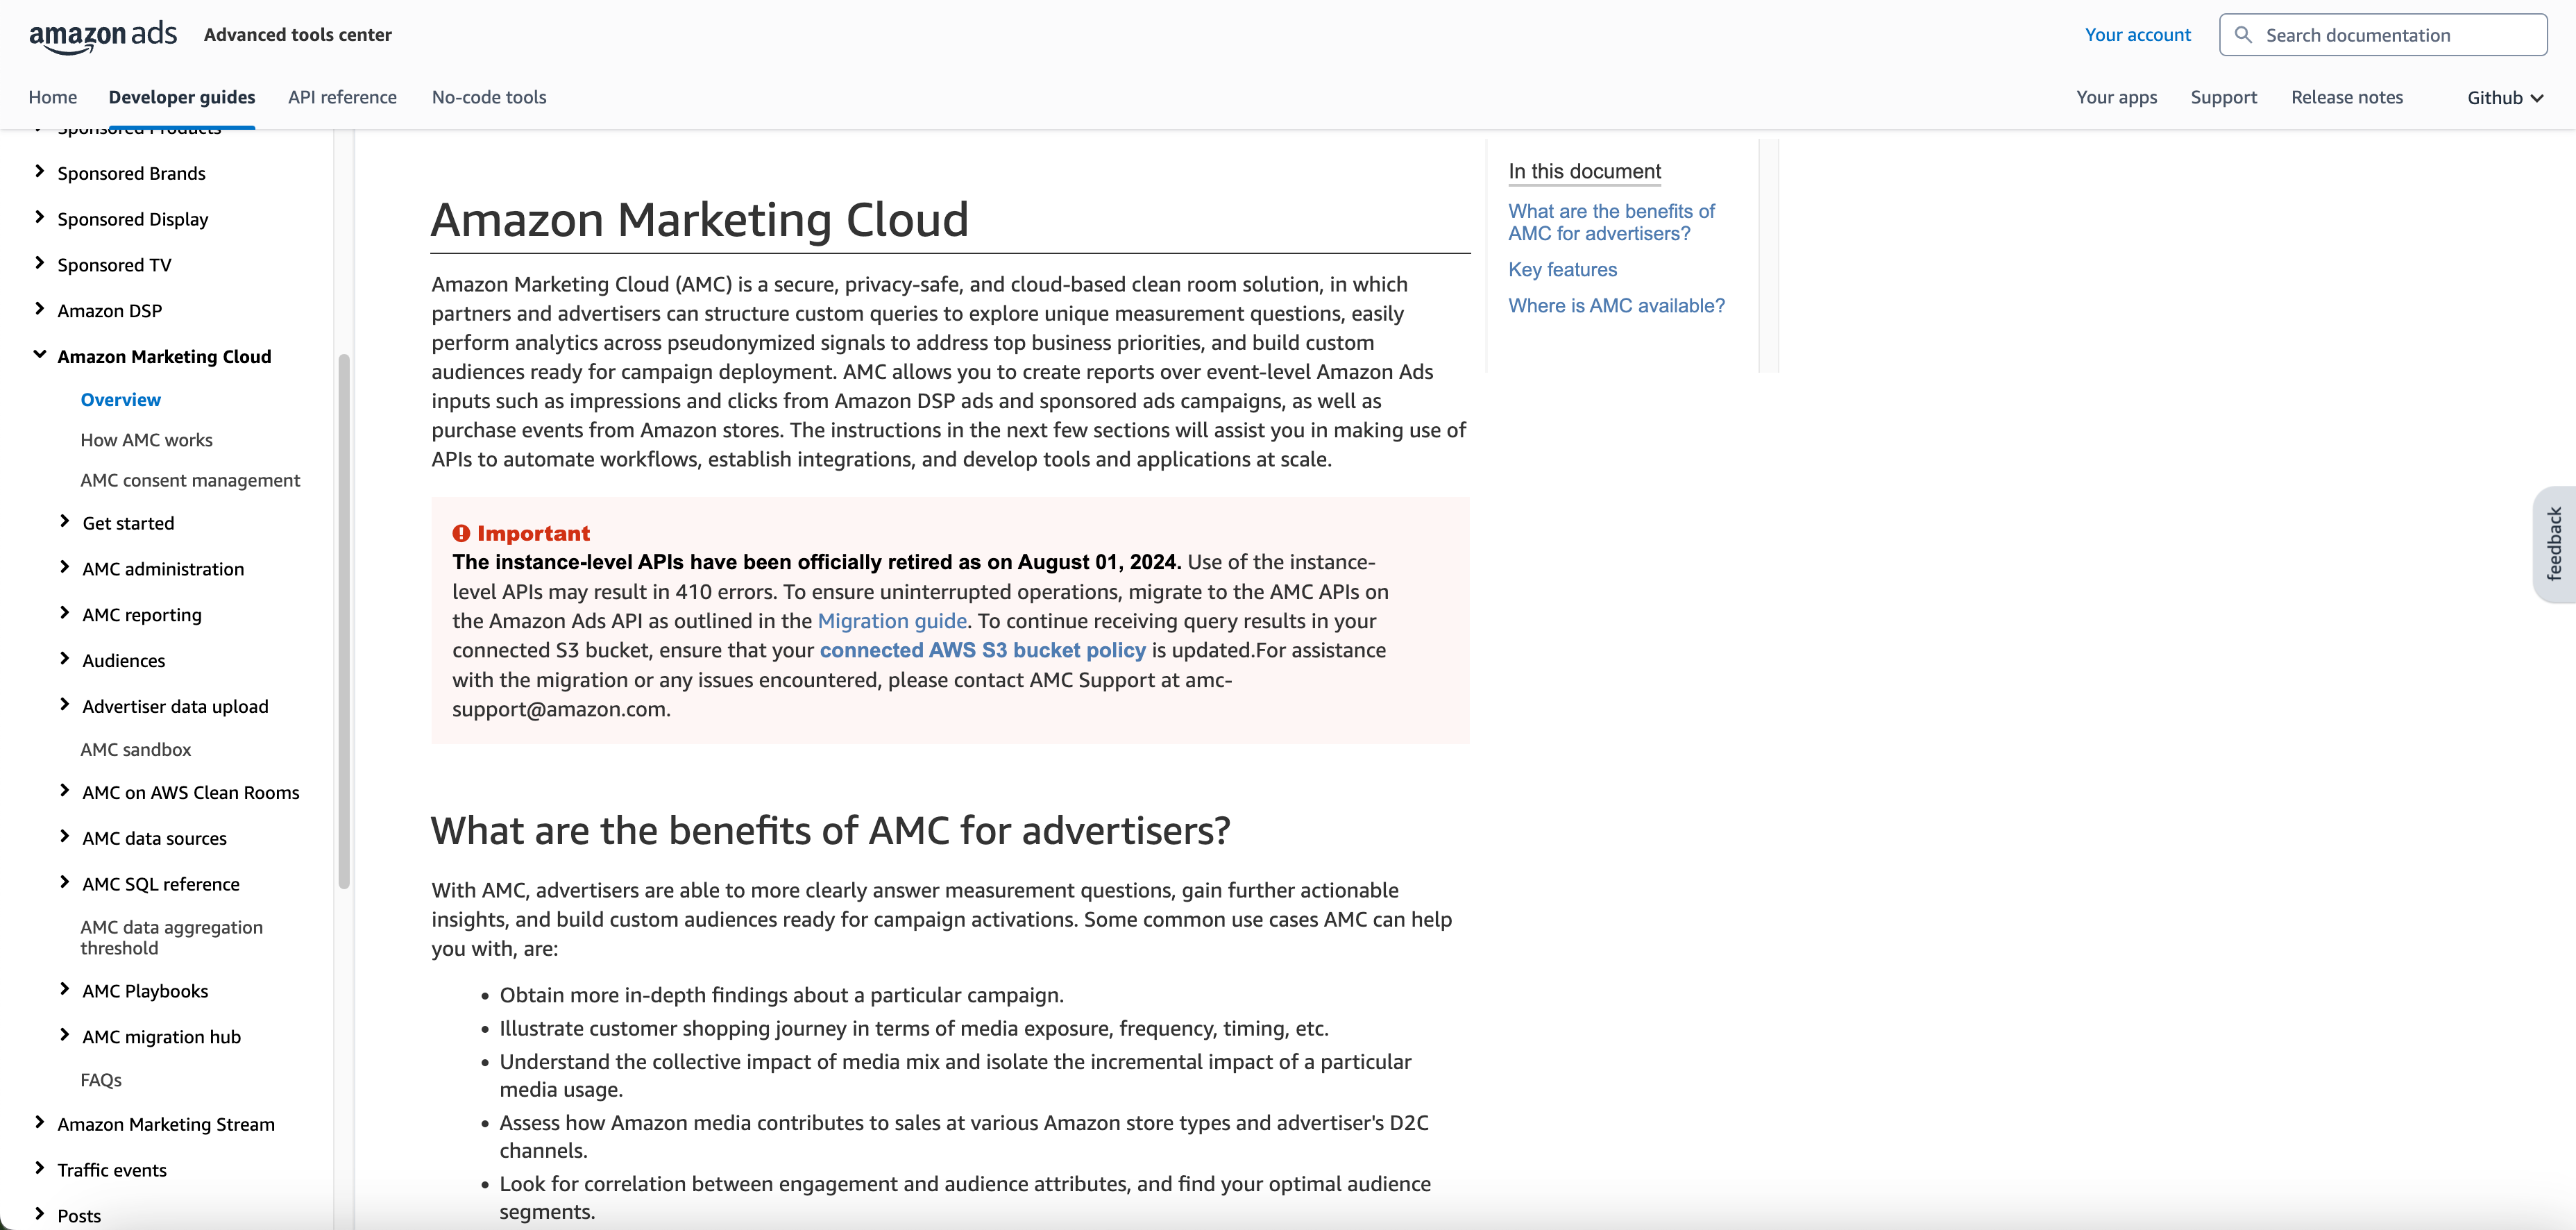2576x1230 pixels.
Task: Open the feedback side tab
Action: (2554, 544)
